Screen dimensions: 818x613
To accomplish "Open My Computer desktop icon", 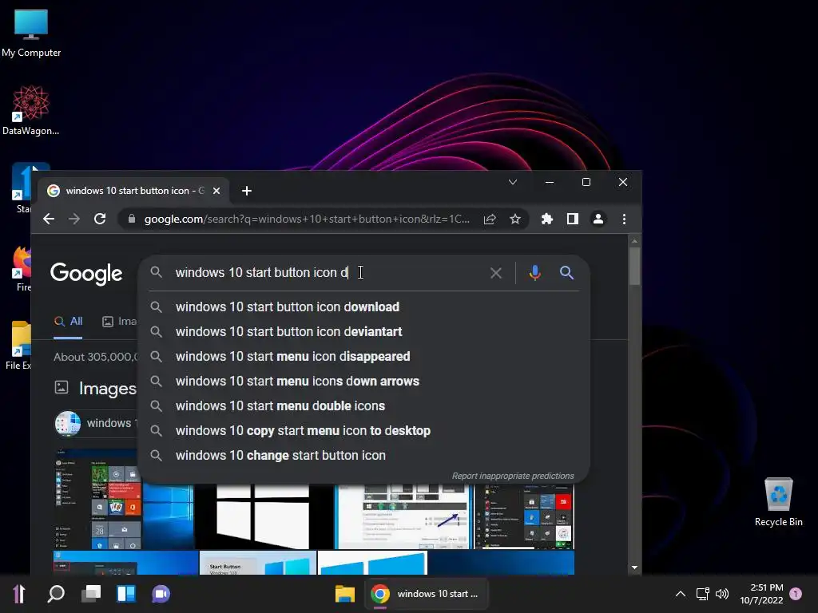I will pos(31,33).
